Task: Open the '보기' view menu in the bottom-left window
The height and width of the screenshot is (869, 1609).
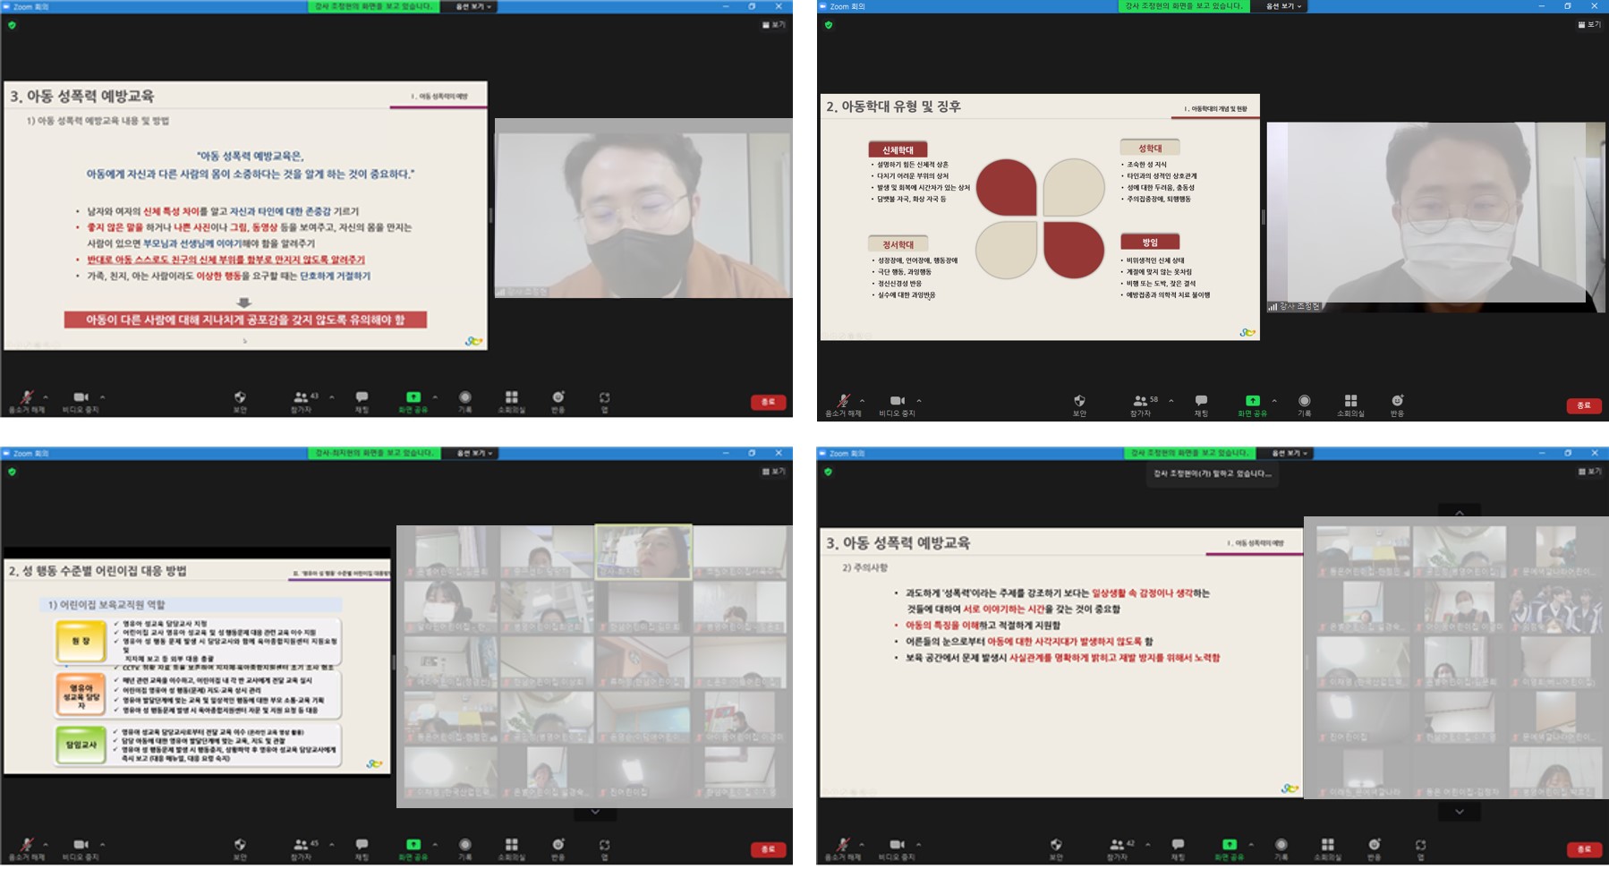Action: tap(774, 472)
